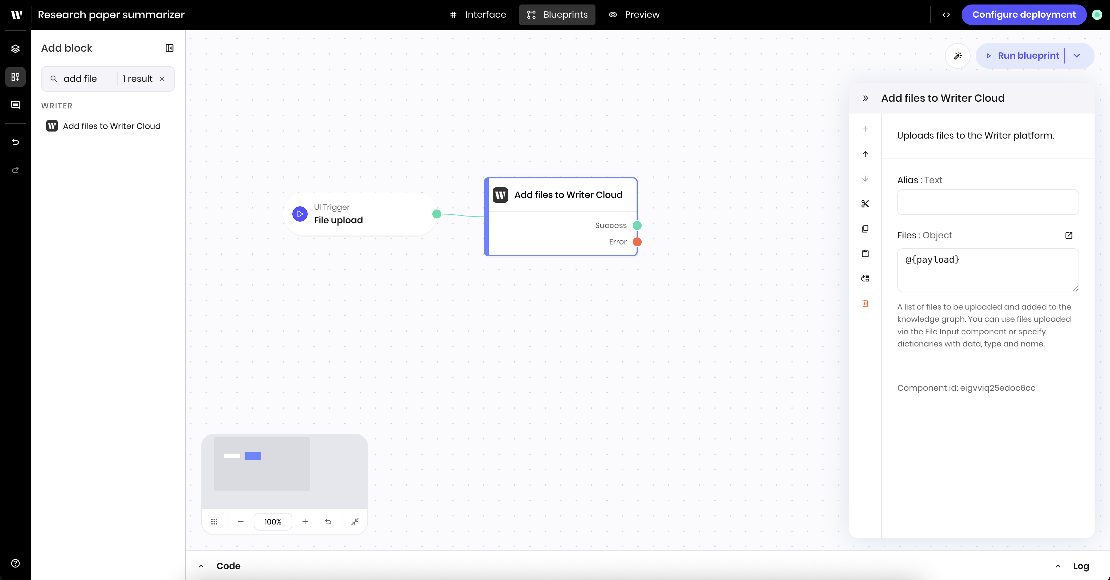
Task: Click the Alias text input field
Action: point(988,202)
